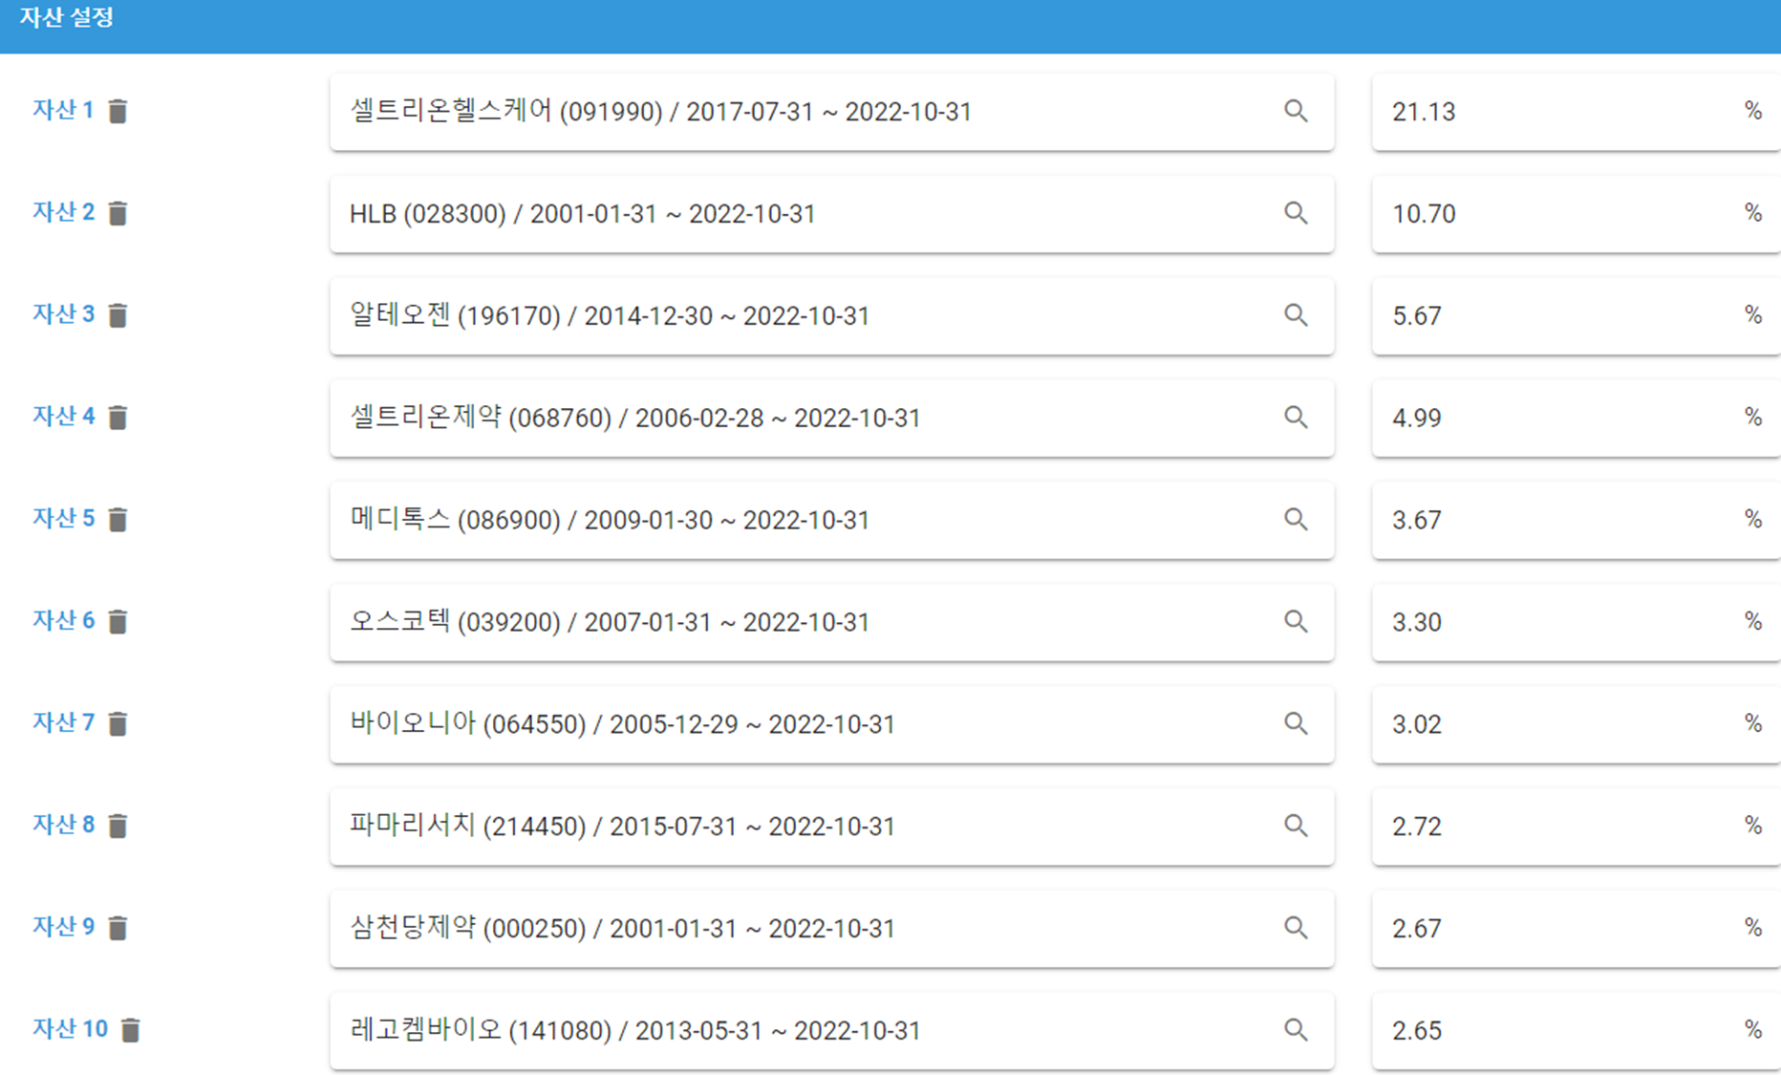This screenshot has height=1075, width=1781.
Task: Open search in the HLB asset field
Action: 1296,213
